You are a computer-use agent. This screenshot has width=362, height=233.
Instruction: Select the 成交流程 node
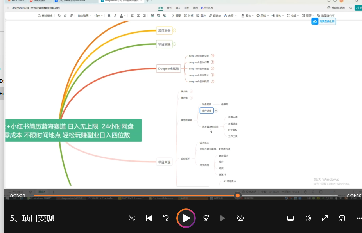[x=204, y=165]
